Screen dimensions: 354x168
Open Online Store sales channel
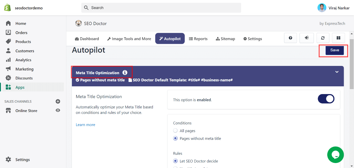[26, 111]
